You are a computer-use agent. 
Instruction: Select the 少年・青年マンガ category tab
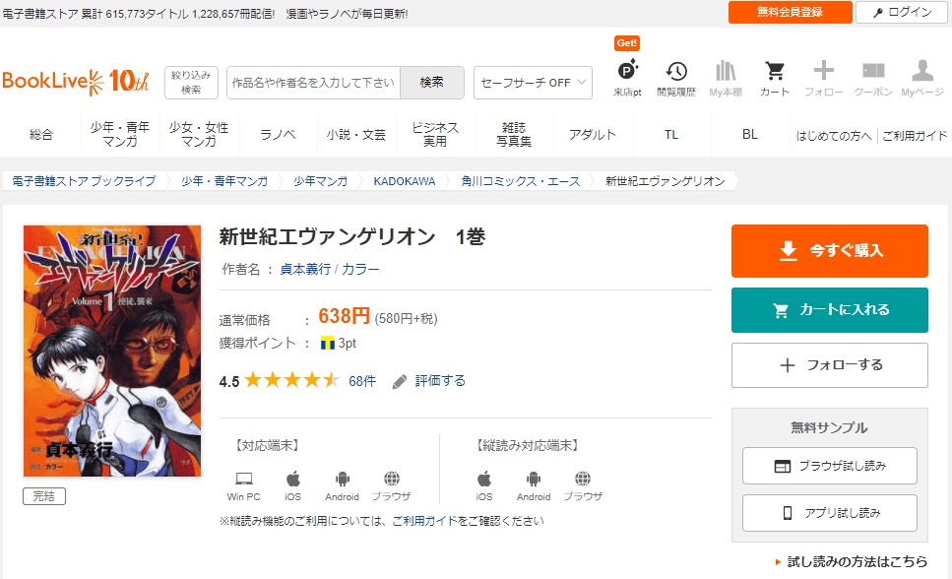click(x=119, y=135)
